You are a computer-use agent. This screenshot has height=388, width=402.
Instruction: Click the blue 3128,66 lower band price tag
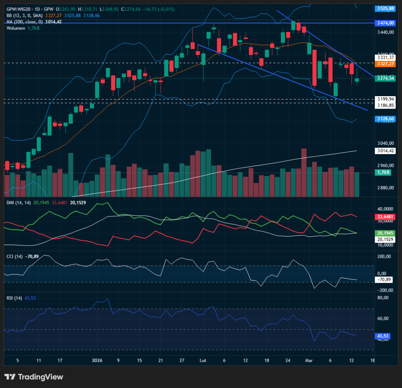click(384, 118)
